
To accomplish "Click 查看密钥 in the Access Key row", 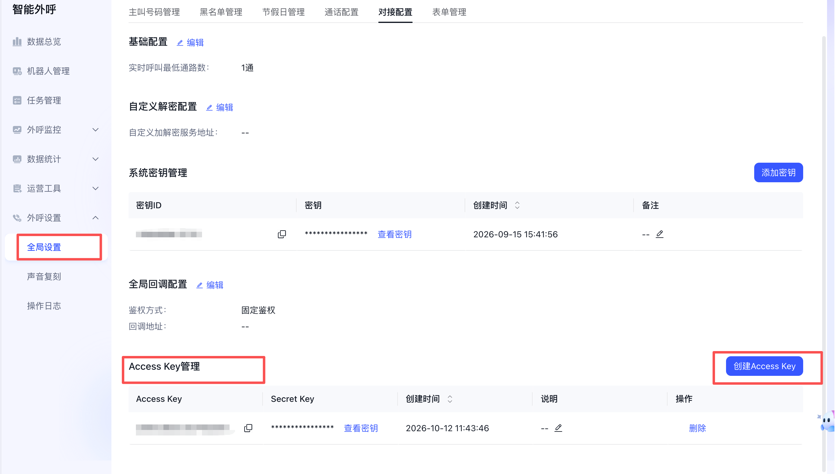I will pyautogui.click(x=361, y=428).
